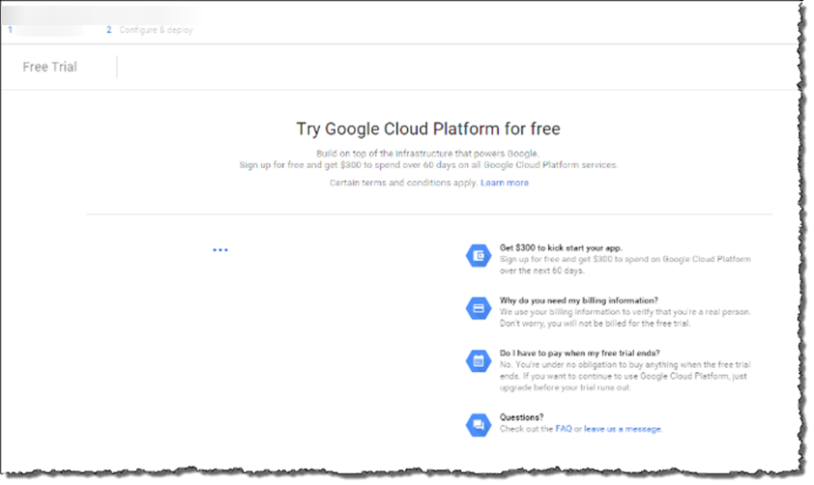This screenshot has width=814, height=485.
Task: Open the FAQ link
Action: [563, 429]
